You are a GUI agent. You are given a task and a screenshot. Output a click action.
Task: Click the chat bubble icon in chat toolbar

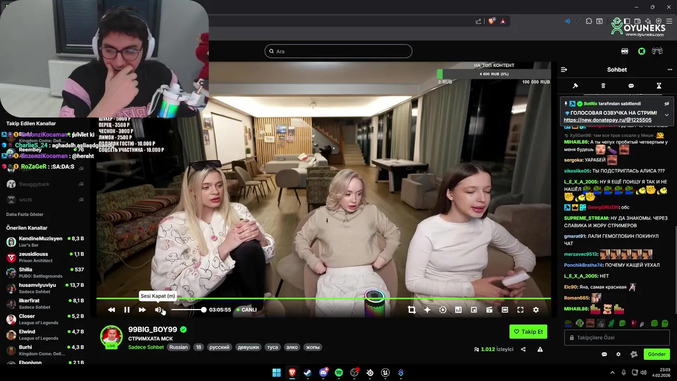point(631,86)
